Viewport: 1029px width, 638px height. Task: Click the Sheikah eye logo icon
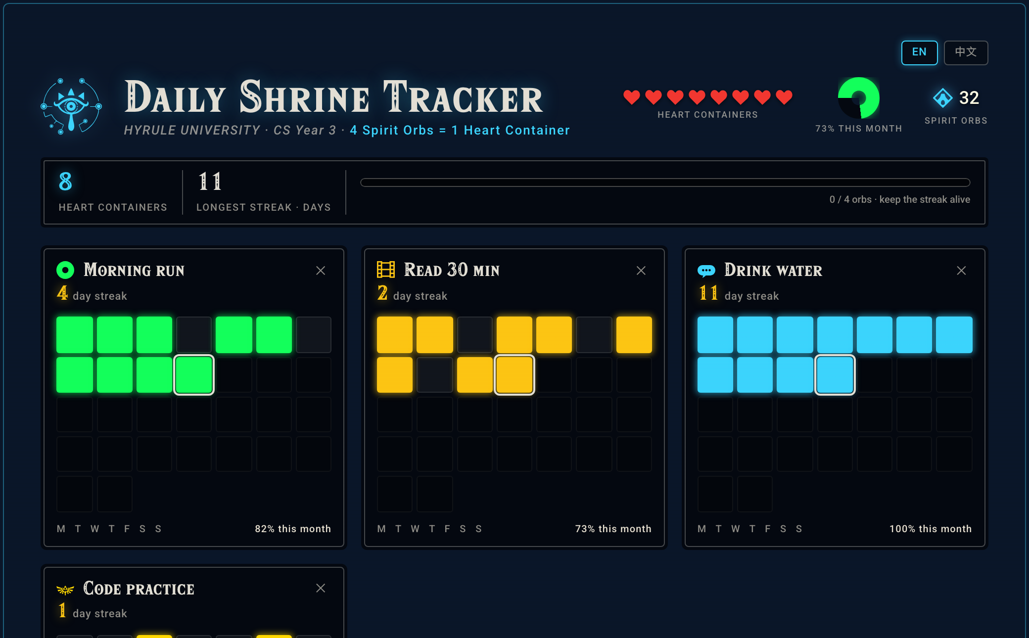[71, 106]
